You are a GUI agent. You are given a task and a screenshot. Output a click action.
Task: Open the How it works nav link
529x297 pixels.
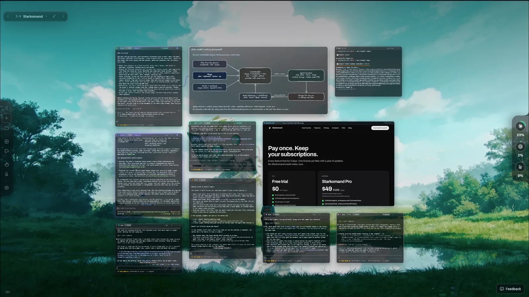click(x=306, y=128)
